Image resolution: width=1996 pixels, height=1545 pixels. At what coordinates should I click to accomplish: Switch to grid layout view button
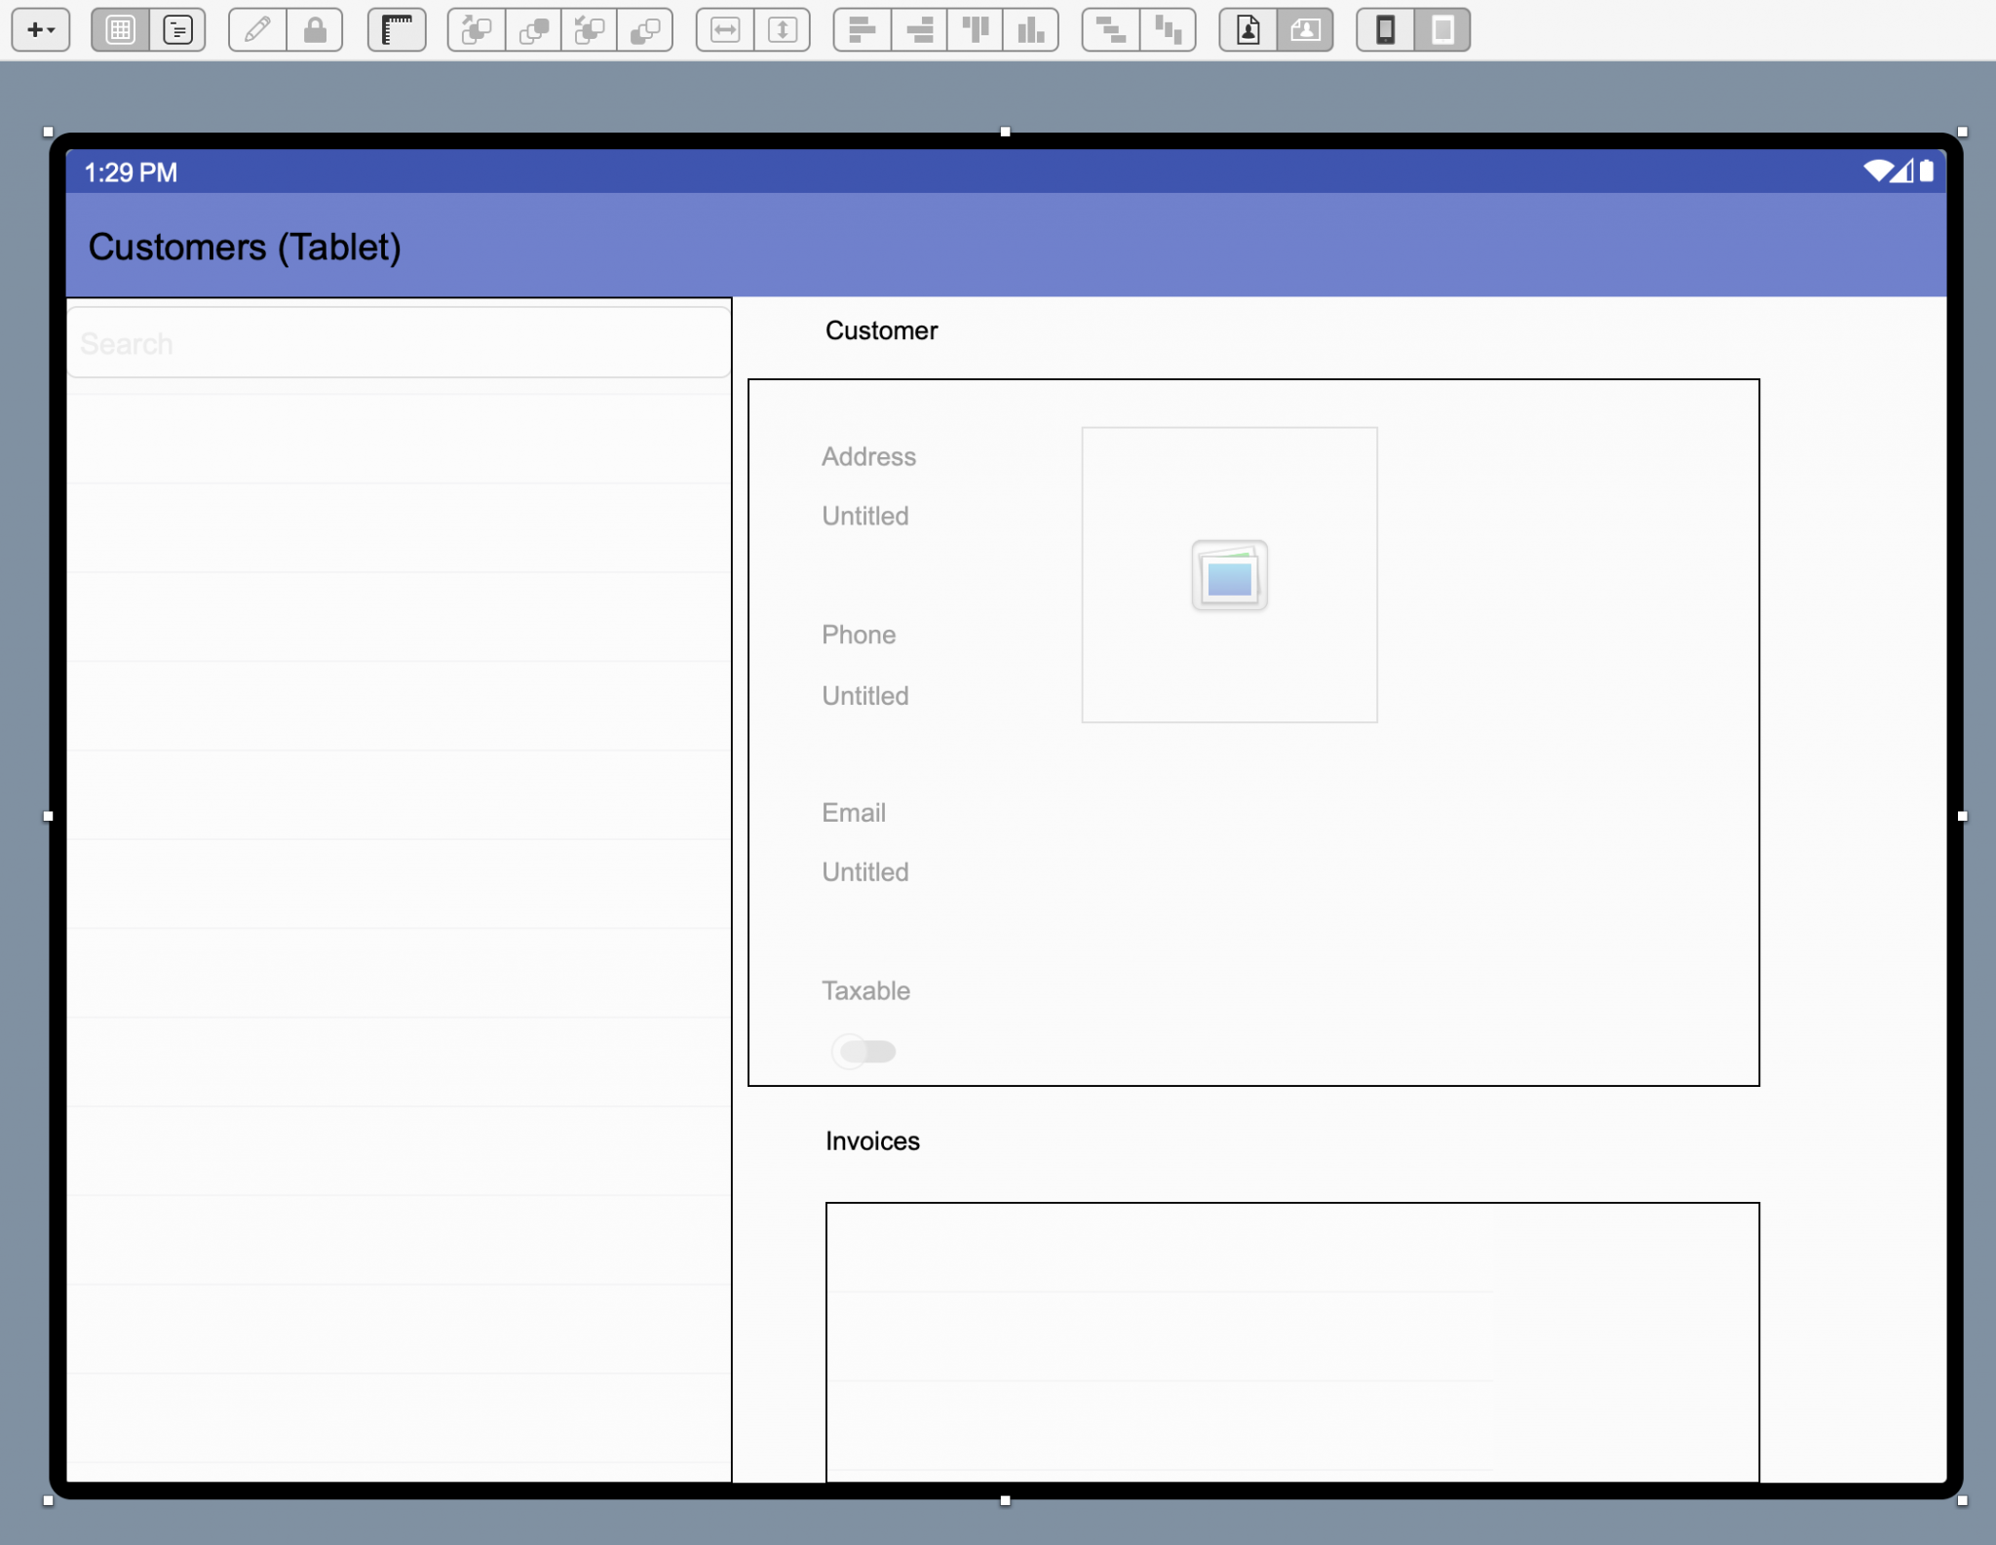coord(120,30)
